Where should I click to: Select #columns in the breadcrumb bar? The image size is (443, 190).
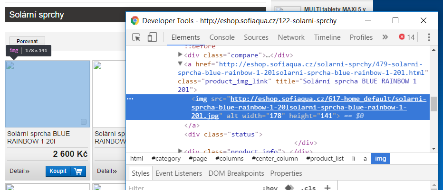(x=230, y=158)
